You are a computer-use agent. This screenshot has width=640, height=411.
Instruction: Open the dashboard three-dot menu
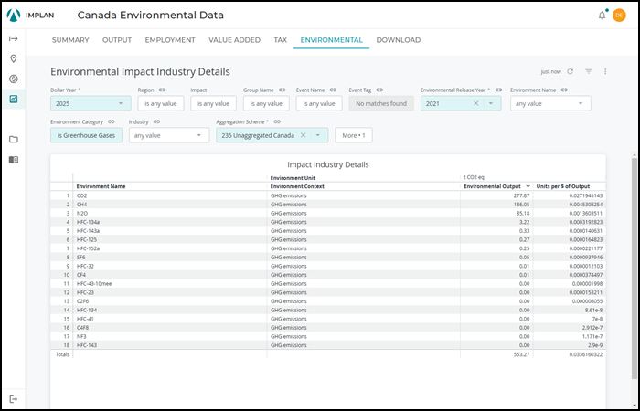coord(605,71)
